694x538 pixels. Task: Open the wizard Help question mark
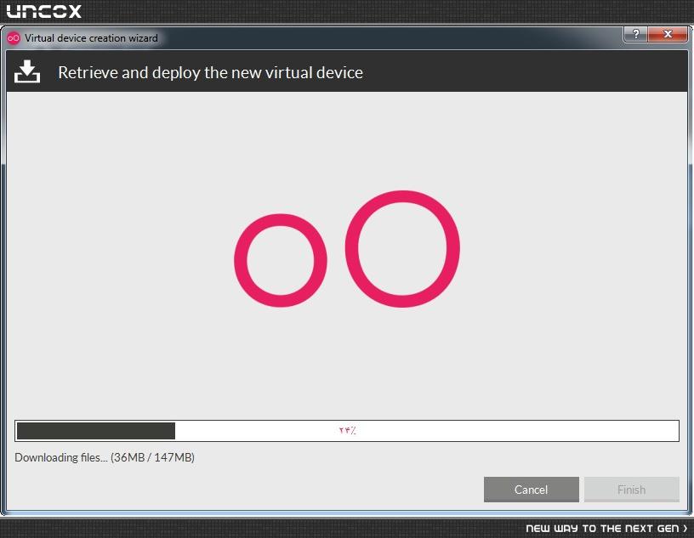click(636, 34)
